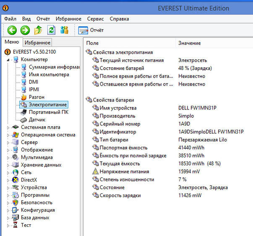
Task: Refresh the page with the refresh icon
Action: [x=51, y=30]
